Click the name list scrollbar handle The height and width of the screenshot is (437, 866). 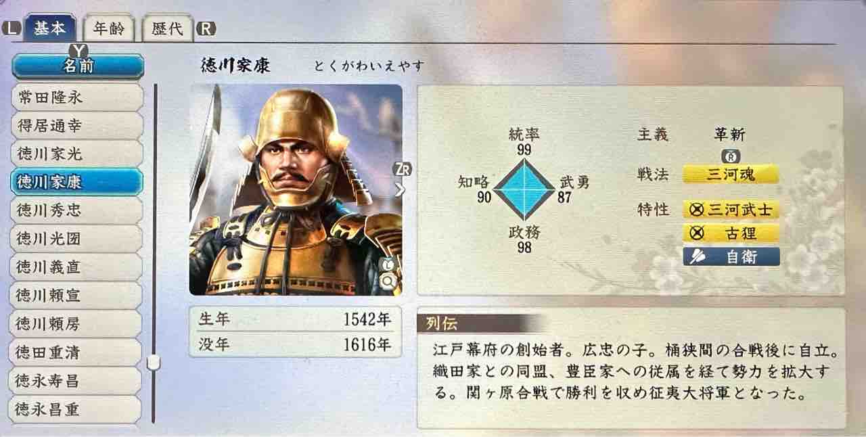pyautogui.click(x=154, y=363)
